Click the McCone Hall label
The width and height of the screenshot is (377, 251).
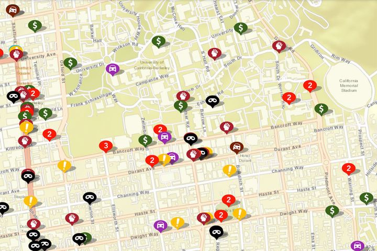(x=178, y=18)
